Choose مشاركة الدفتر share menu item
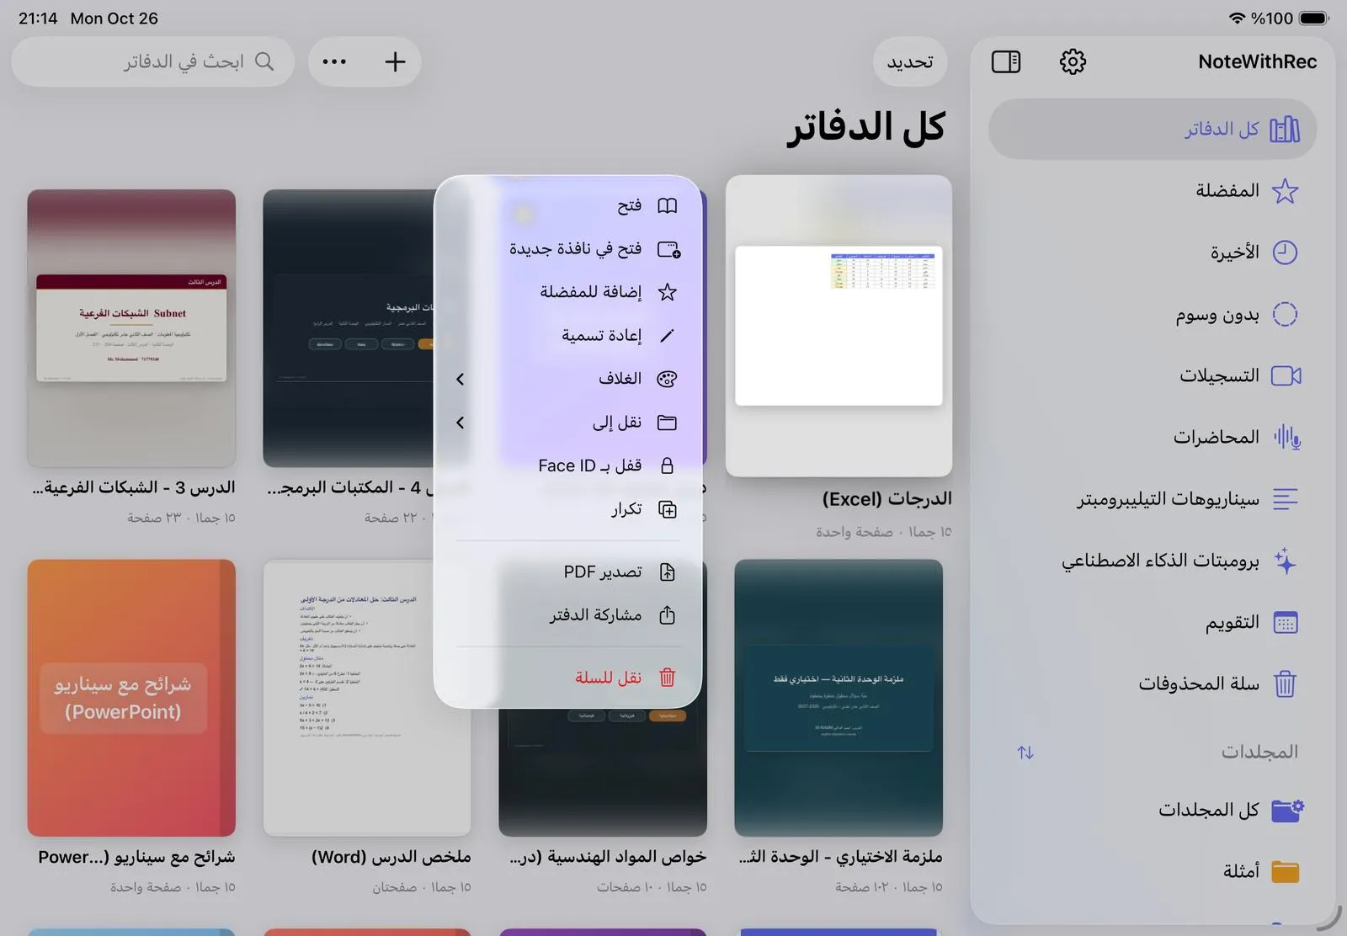This screenshot has width=1347, height=936. click(568, 615)
